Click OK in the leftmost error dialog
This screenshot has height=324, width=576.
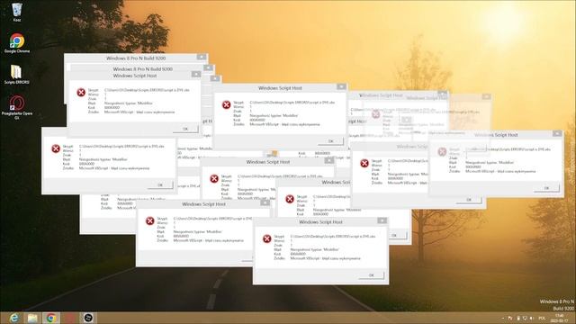pos(160,185)
